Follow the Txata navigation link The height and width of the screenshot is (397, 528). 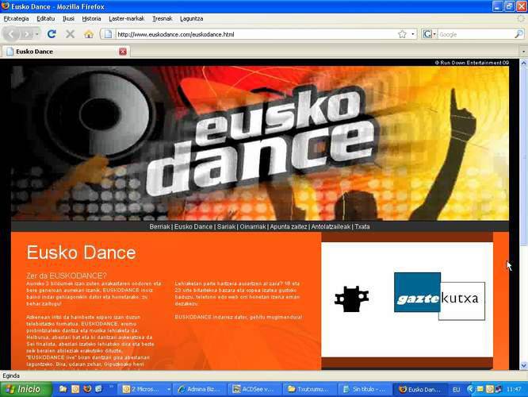point(362,226)
